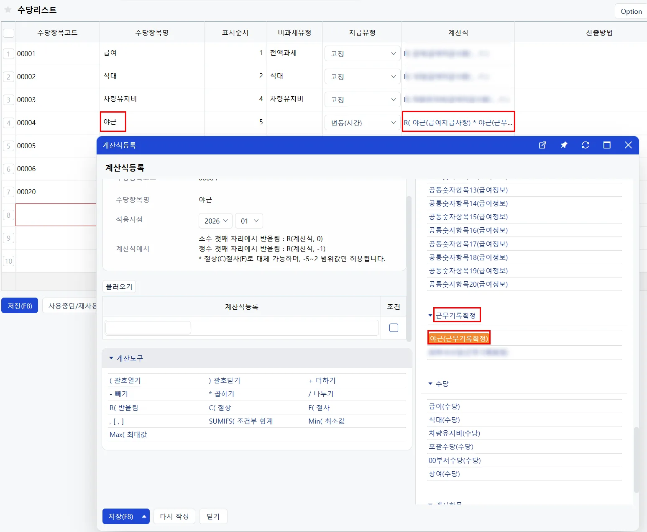This screenshot has width=647, height=532.
Task: Insert * 곱하기 operator
Action: click(x=222, y=394)
